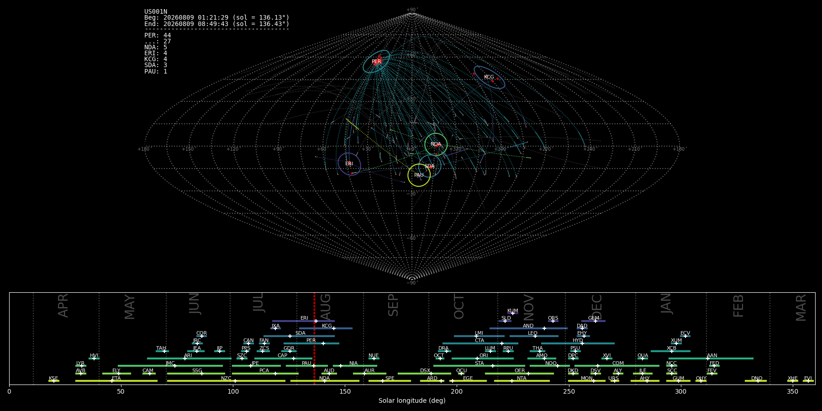Image resolution: width=822 pixels, height=411 pixels.
Task: Click the US001N station name text
Action: 156,12
